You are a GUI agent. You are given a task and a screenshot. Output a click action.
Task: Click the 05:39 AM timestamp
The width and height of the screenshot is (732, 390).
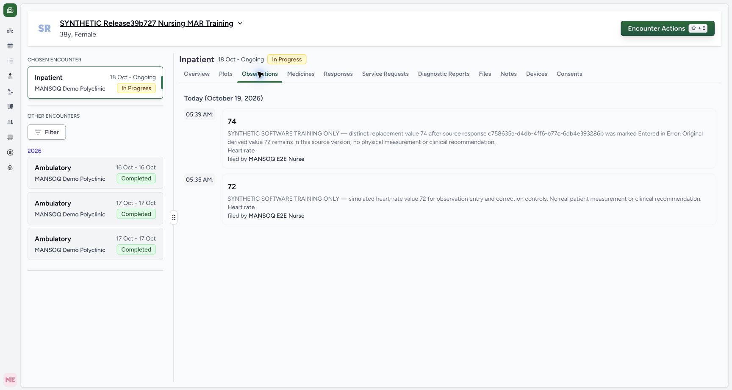[200, 114]
